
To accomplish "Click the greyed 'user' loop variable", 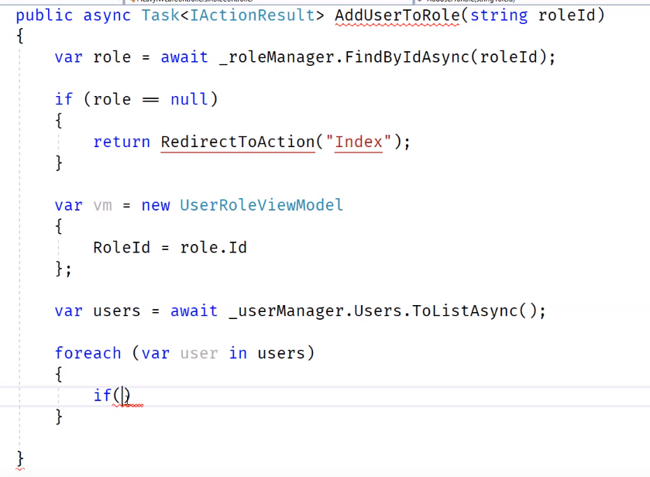I will click(199, 353).
